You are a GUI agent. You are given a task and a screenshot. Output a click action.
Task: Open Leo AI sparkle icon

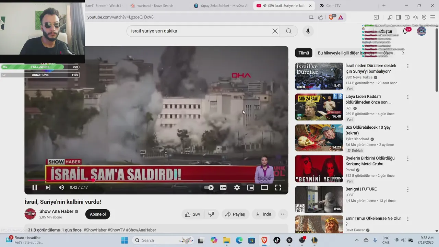tap(415, 17)
